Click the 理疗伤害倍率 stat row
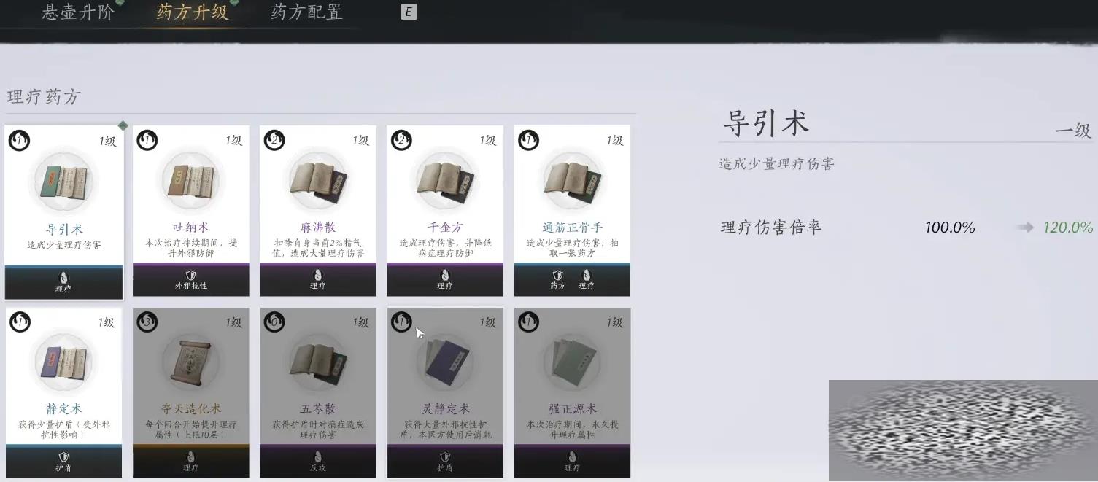The image size is (1098, 482). pyautogui.click(x=906, y=228)
